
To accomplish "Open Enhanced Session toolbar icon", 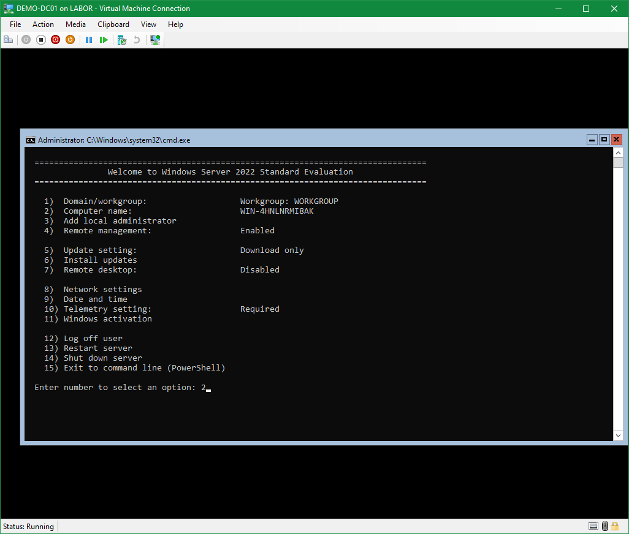I will (x=155, y=40).
